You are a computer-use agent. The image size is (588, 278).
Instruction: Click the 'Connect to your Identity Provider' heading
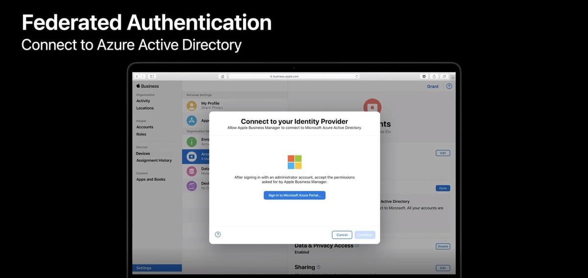(294, 122)
